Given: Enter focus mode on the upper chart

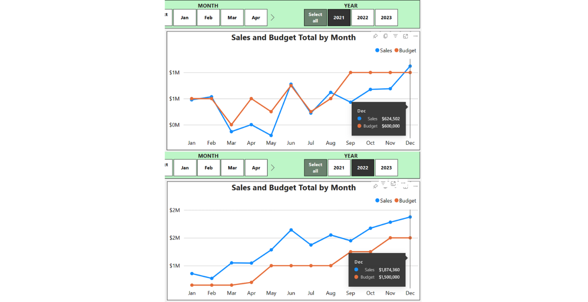Looking at the screenshot, I should (x=405, y=36).
